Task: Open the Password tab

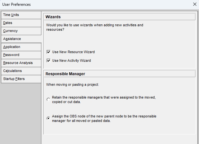Action: point(21,55)
